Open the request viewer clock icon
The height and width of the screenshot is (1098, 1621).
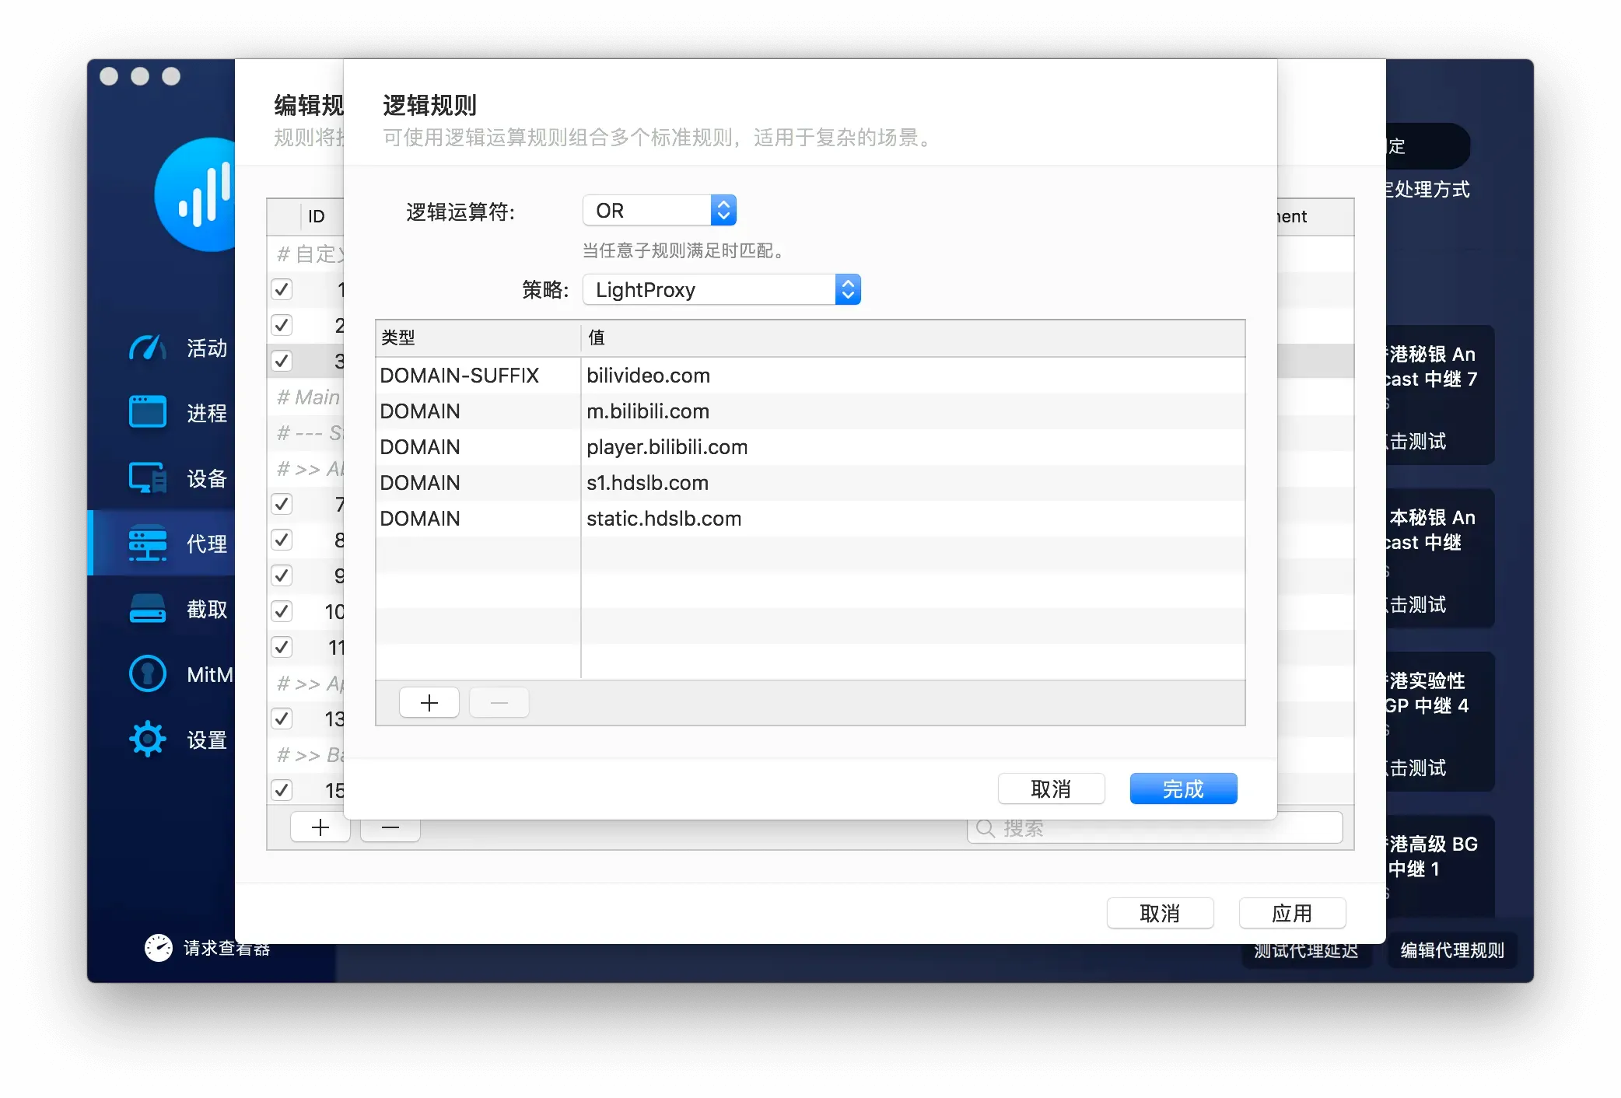click(159, 948)
